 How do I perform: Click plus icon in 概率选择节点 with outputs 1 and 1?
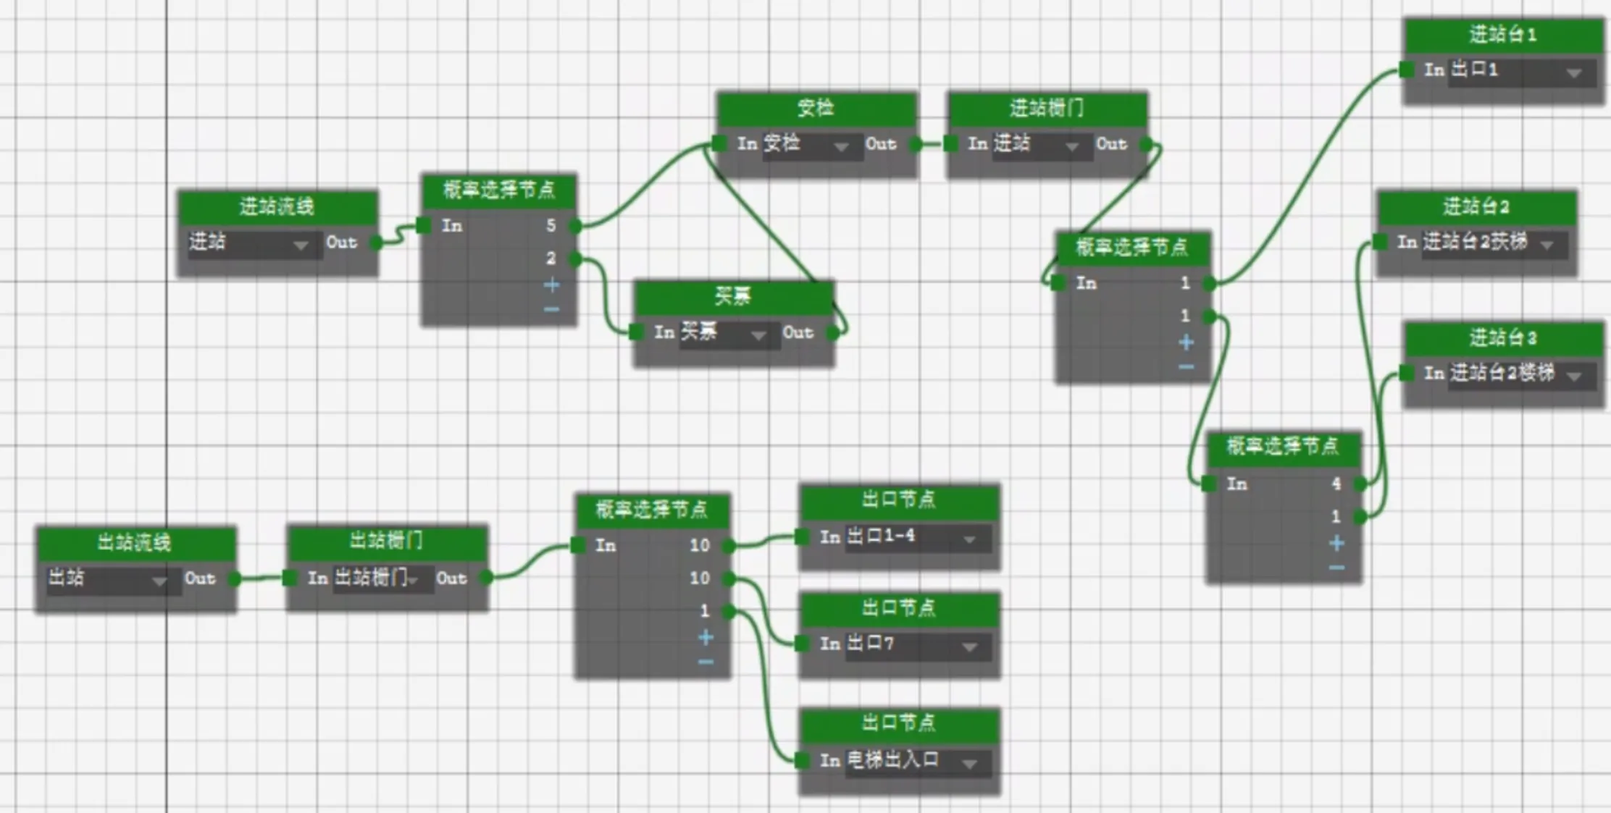tap(1186, 342)
